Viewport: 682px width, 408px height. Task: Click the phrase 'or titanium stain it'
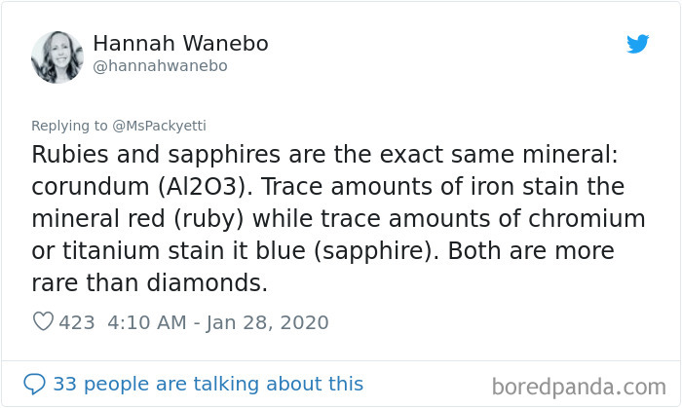tap(132, 251)
